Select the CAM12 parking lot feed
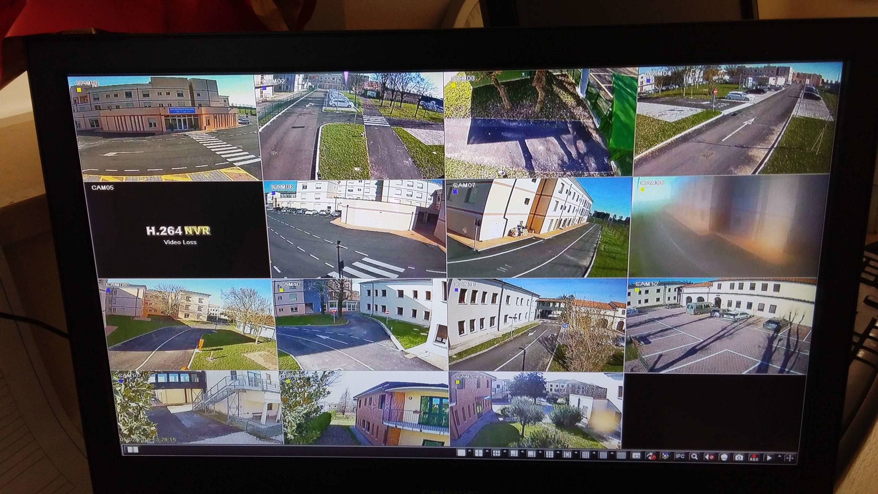Viewport: 878px width, 494px height. pos(720,329)
